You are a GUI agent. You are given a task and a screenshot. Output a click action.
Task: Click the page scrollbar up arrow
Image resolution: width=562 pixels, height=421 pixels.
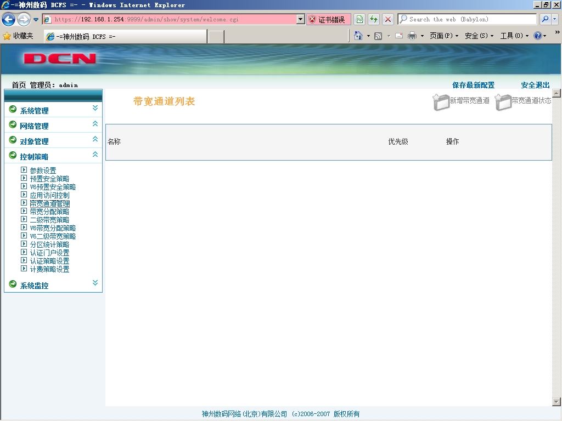coord(557,93)
